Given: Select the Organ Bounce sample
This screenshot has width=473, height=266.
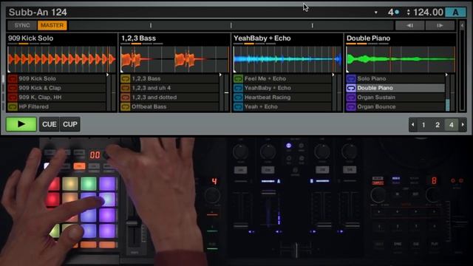Looking at the screenshot, I should tap(400, 106).
